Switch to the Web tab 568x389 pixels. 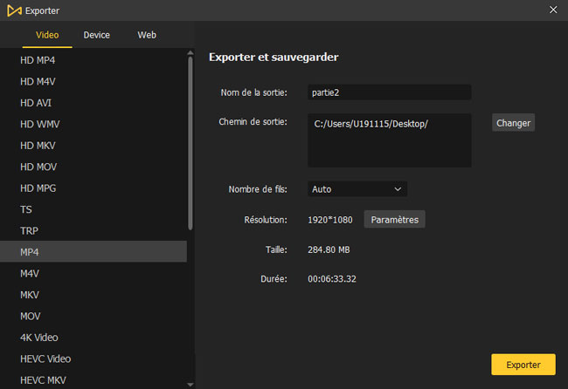click(147, 35)
